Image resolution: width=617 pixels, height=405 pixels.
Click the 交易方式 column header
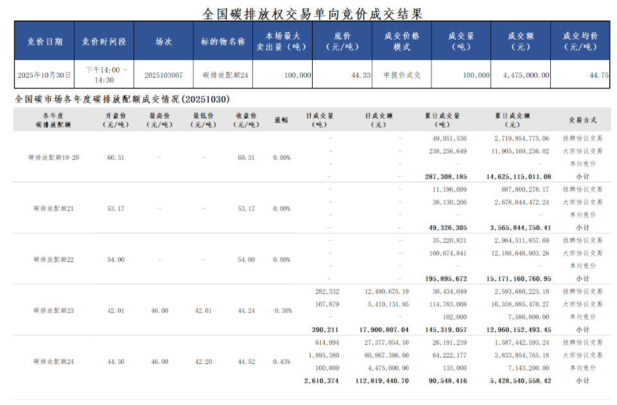[x=582, y=120]
